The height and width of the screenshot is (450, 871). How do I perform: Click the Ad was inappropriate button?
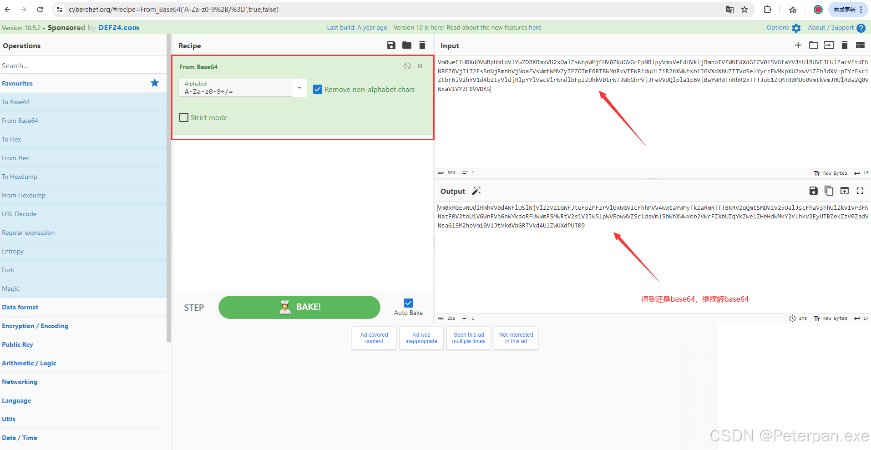click(x=421, y=338)
